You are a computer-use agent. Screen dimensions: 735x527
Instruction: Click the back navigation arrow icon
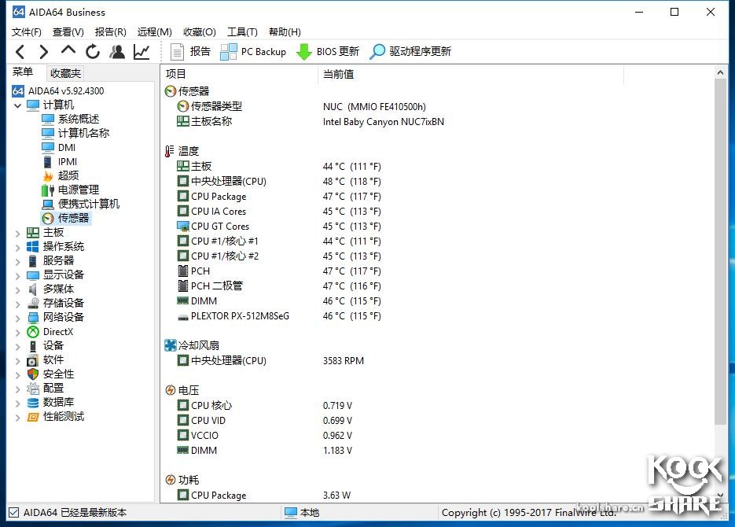(20, 51)
